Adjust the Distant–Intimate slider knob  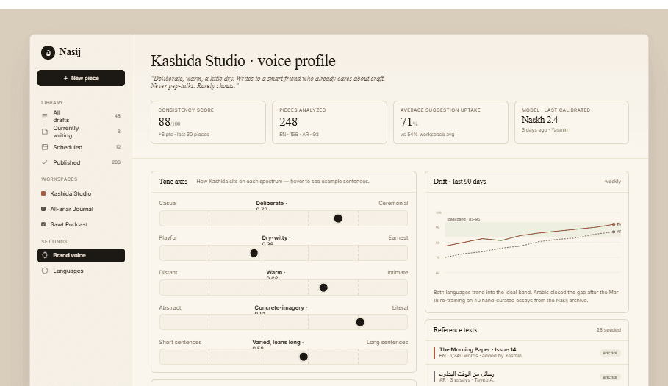323,287
